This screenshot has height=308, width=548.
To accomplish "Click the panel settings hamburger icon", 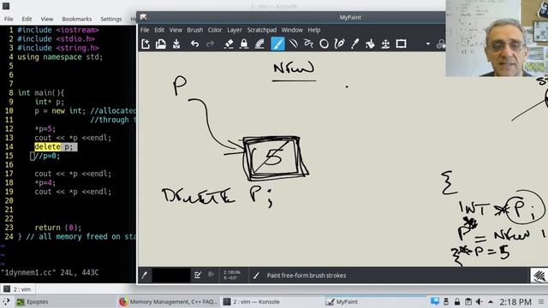I will click(x=541, y=302).
